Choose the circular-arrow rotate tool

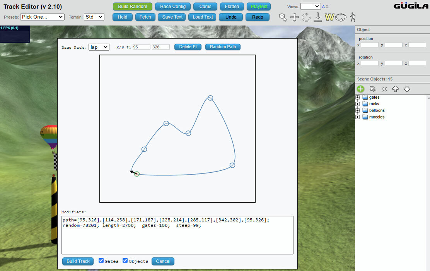click(x=306, y=17)
